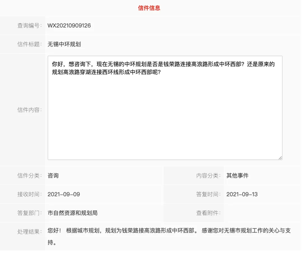Click the 信件标题 label
302x253 pixels.
(x=29, y=44)
